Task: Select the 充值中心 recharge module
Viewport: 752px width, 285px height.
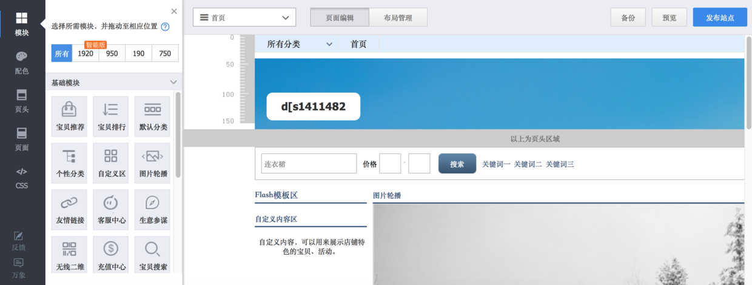Action: [111, 255]
